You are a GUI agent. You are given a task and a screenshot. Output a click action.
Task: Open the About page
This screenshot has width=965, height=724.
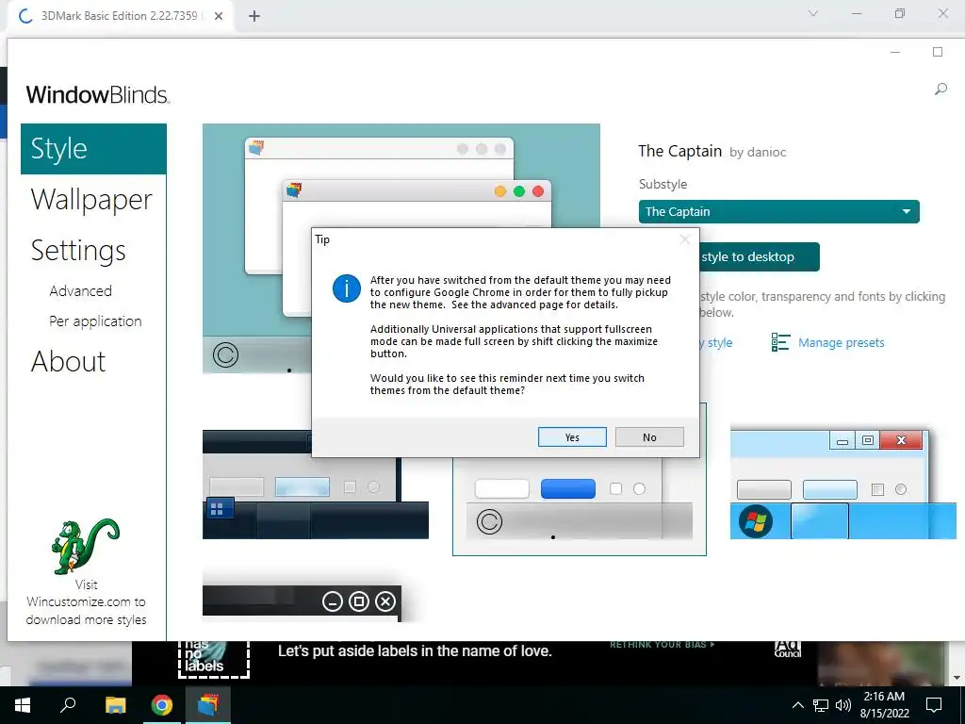point(68,361)
